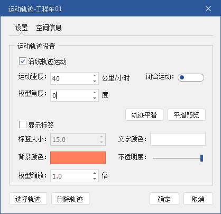Increase the 运动速度 value with up arrow

coord(95,76)
